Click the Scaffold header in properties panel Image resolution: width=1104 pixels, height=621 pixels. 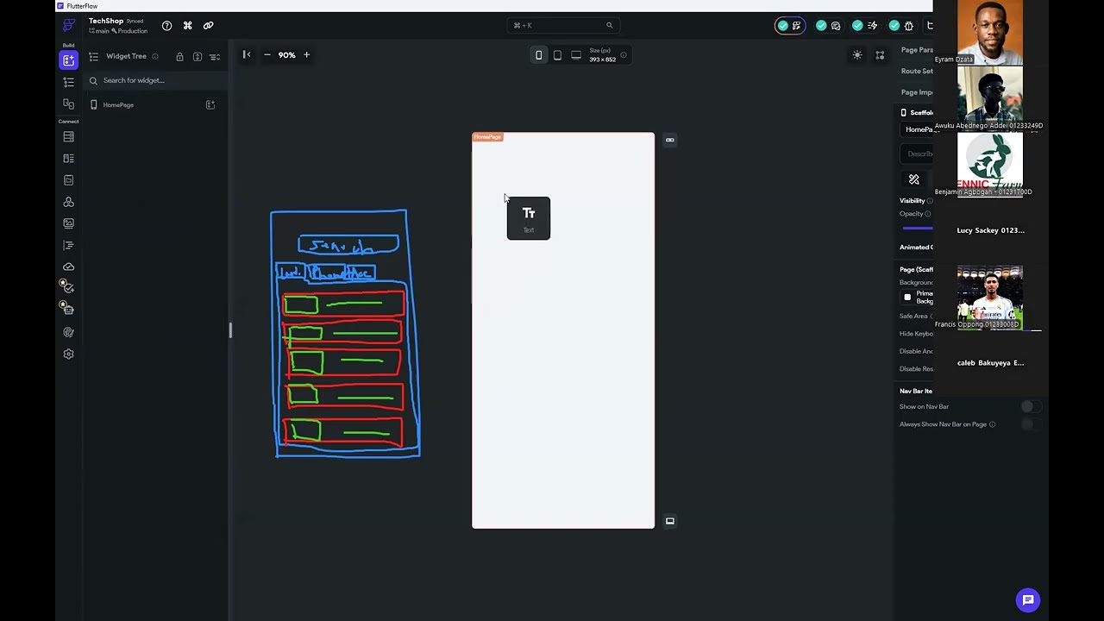pos(916,113)
